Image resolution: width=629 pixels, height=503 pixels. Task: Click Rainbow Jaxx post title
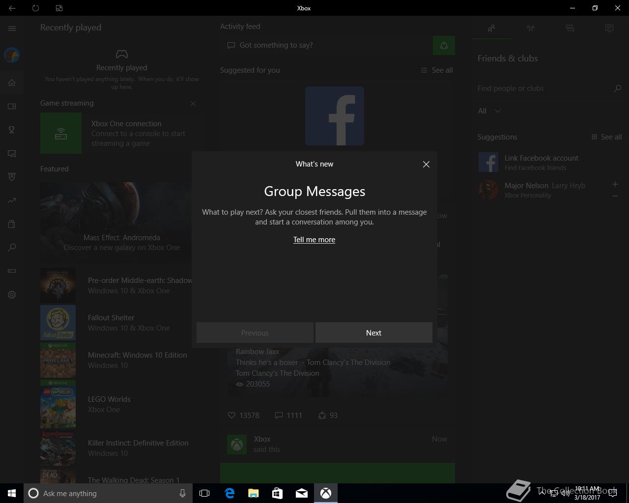click(257, 352)
